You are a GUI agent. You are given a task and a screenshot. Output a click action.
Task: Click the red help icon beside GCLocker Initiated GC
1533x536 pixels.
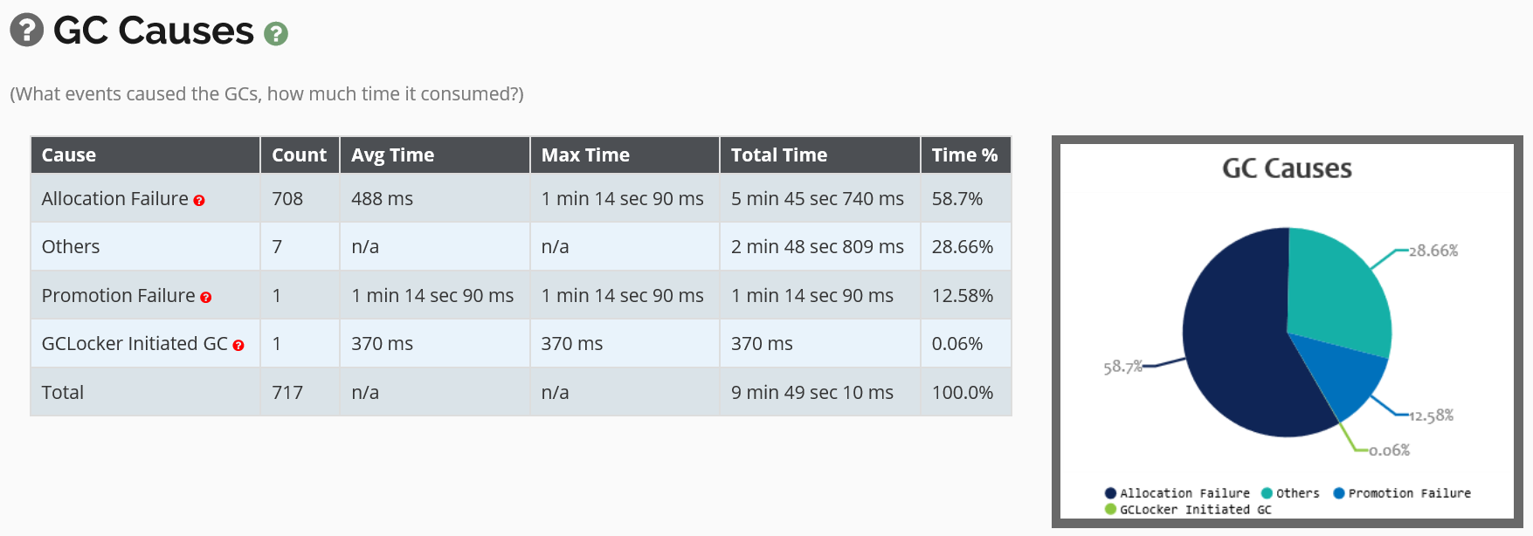238,346
